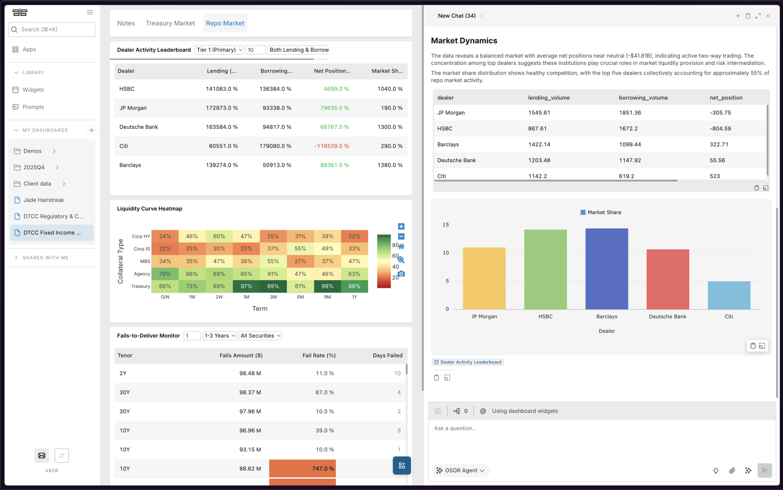Delete the current chat using the trash icon

point(748,16)
